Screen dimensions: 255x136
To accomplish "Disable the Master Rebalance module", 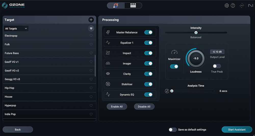I will 148,32.
